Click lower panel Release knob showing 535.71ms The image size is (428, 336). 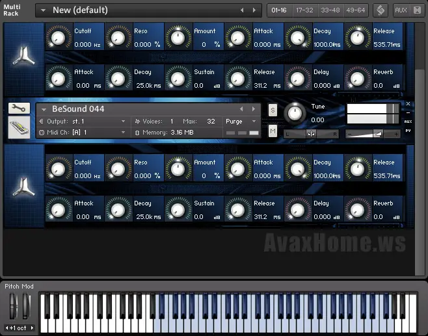(357, 169)
